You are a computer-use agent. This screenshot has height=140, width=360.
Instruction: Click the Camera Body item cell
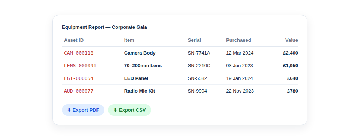click(x=140, y=53)
